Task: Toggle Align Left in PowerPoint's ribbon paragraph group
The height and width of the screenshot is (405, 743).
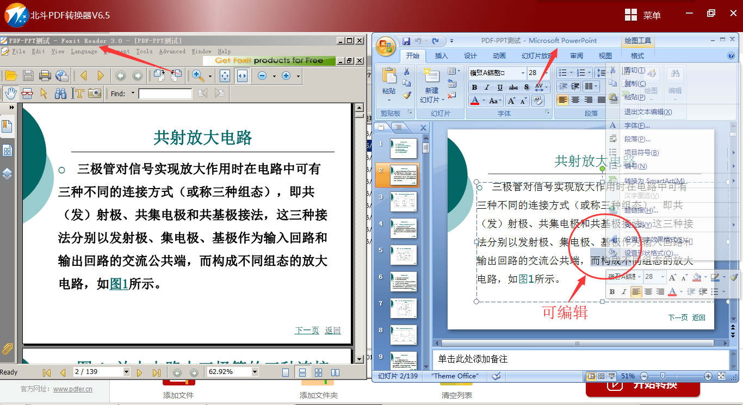Action: 562,100
